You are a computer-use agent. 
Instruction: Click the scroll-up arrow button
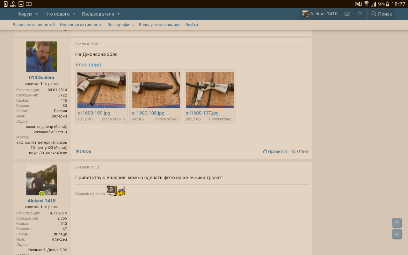(x=397, y=223)
